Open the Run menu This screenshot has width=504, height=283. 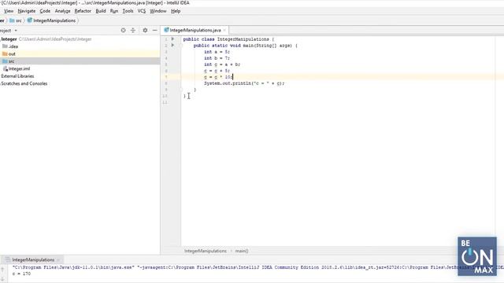113,11
